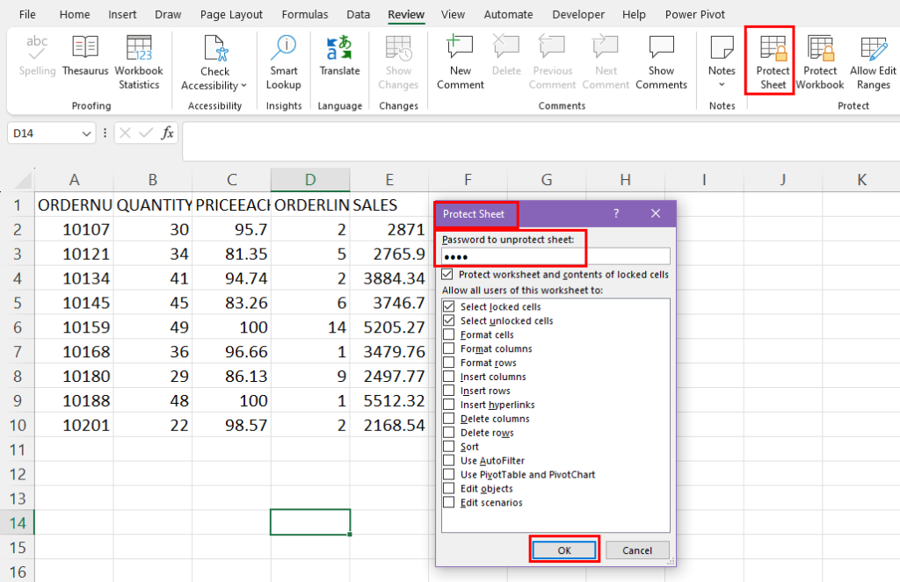Click cell C4 value 94.74
The height and width of the screenshot is (582, 900).
coord(231,278)
